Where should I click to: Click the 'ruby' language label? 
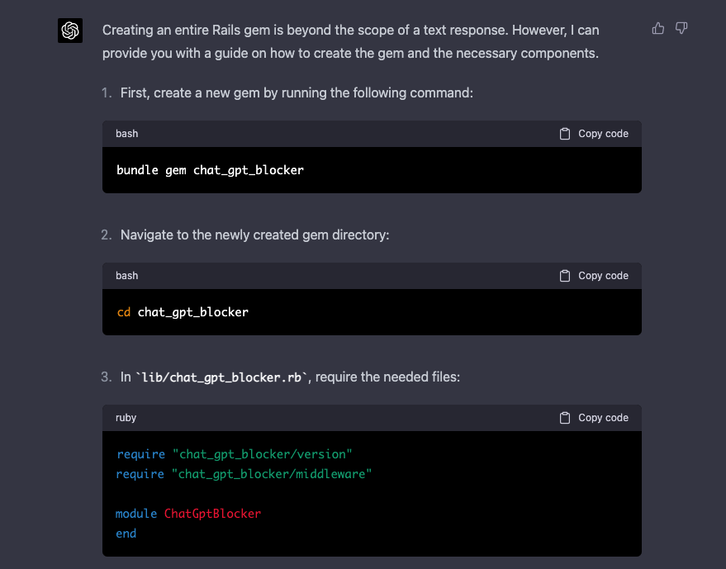[x=126, y=418]
